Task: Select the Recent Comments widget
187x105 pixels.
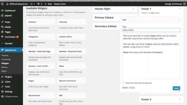Action: (x=71, y=81)
